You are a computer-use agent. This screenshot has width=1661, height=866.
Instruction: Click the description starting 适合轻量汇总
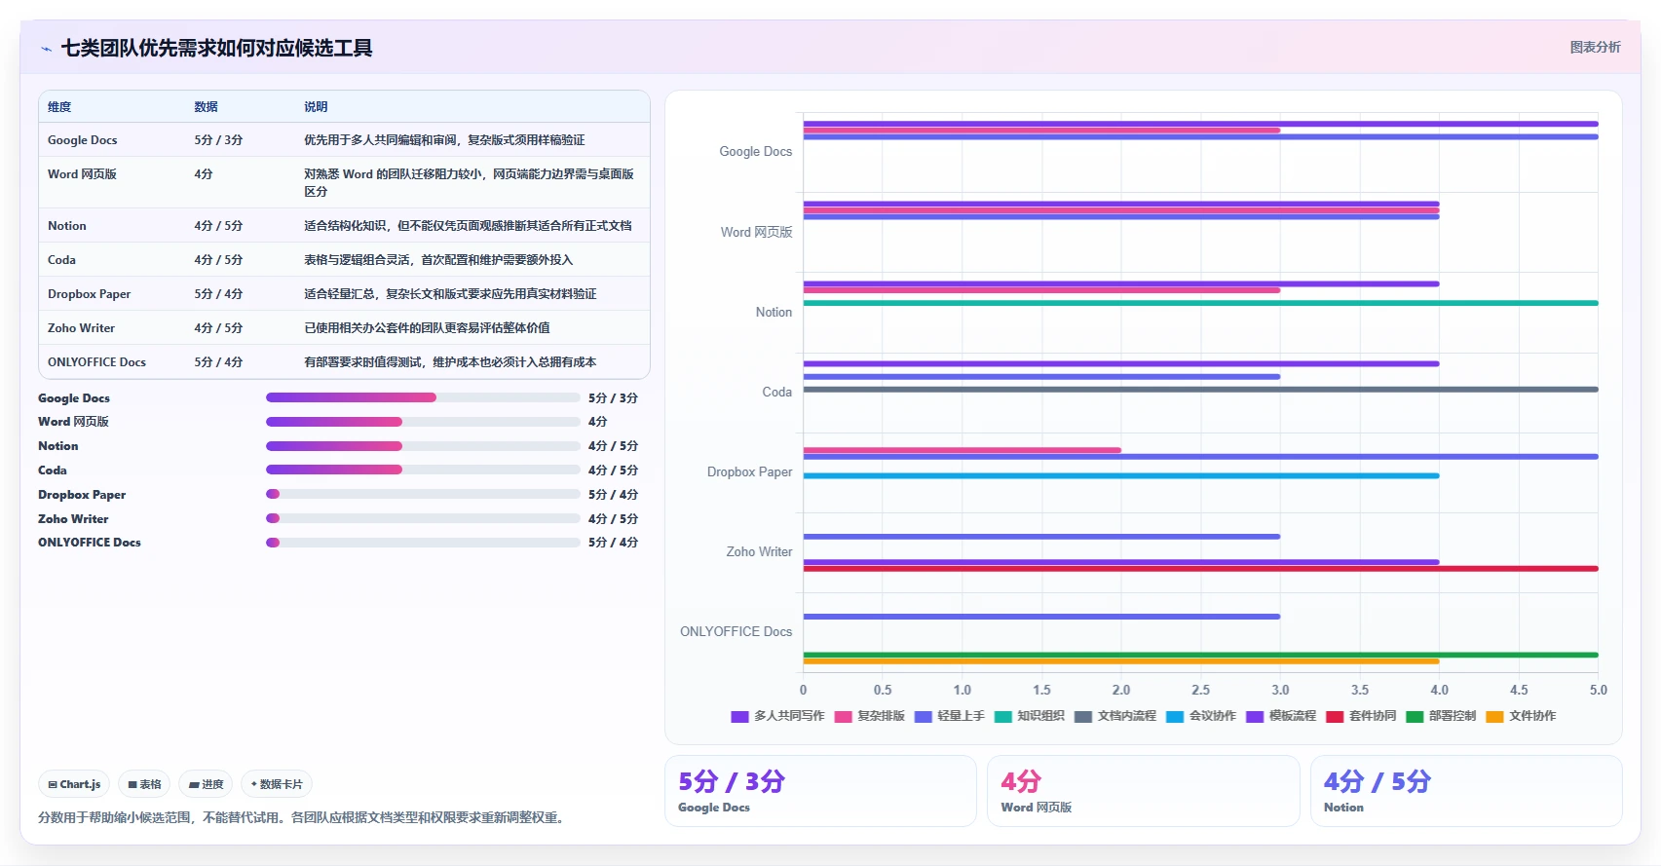[450, 294]
